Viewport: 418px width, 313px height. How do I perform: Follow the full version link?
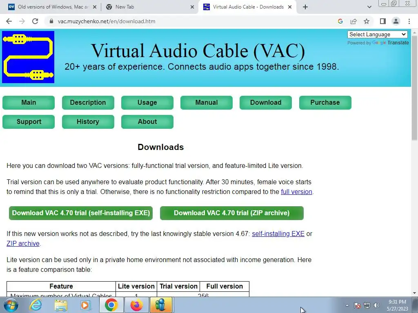coord(296,192)
